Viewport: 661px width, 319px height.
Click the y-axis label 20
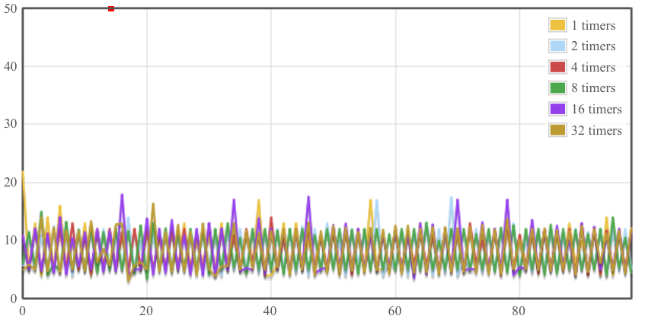[x=10, y=183]
